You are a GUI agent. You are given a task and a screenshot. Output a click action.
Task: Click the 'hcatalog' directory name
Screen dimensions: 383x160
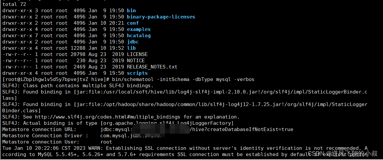pyautogui.click(x=139, y=36)
